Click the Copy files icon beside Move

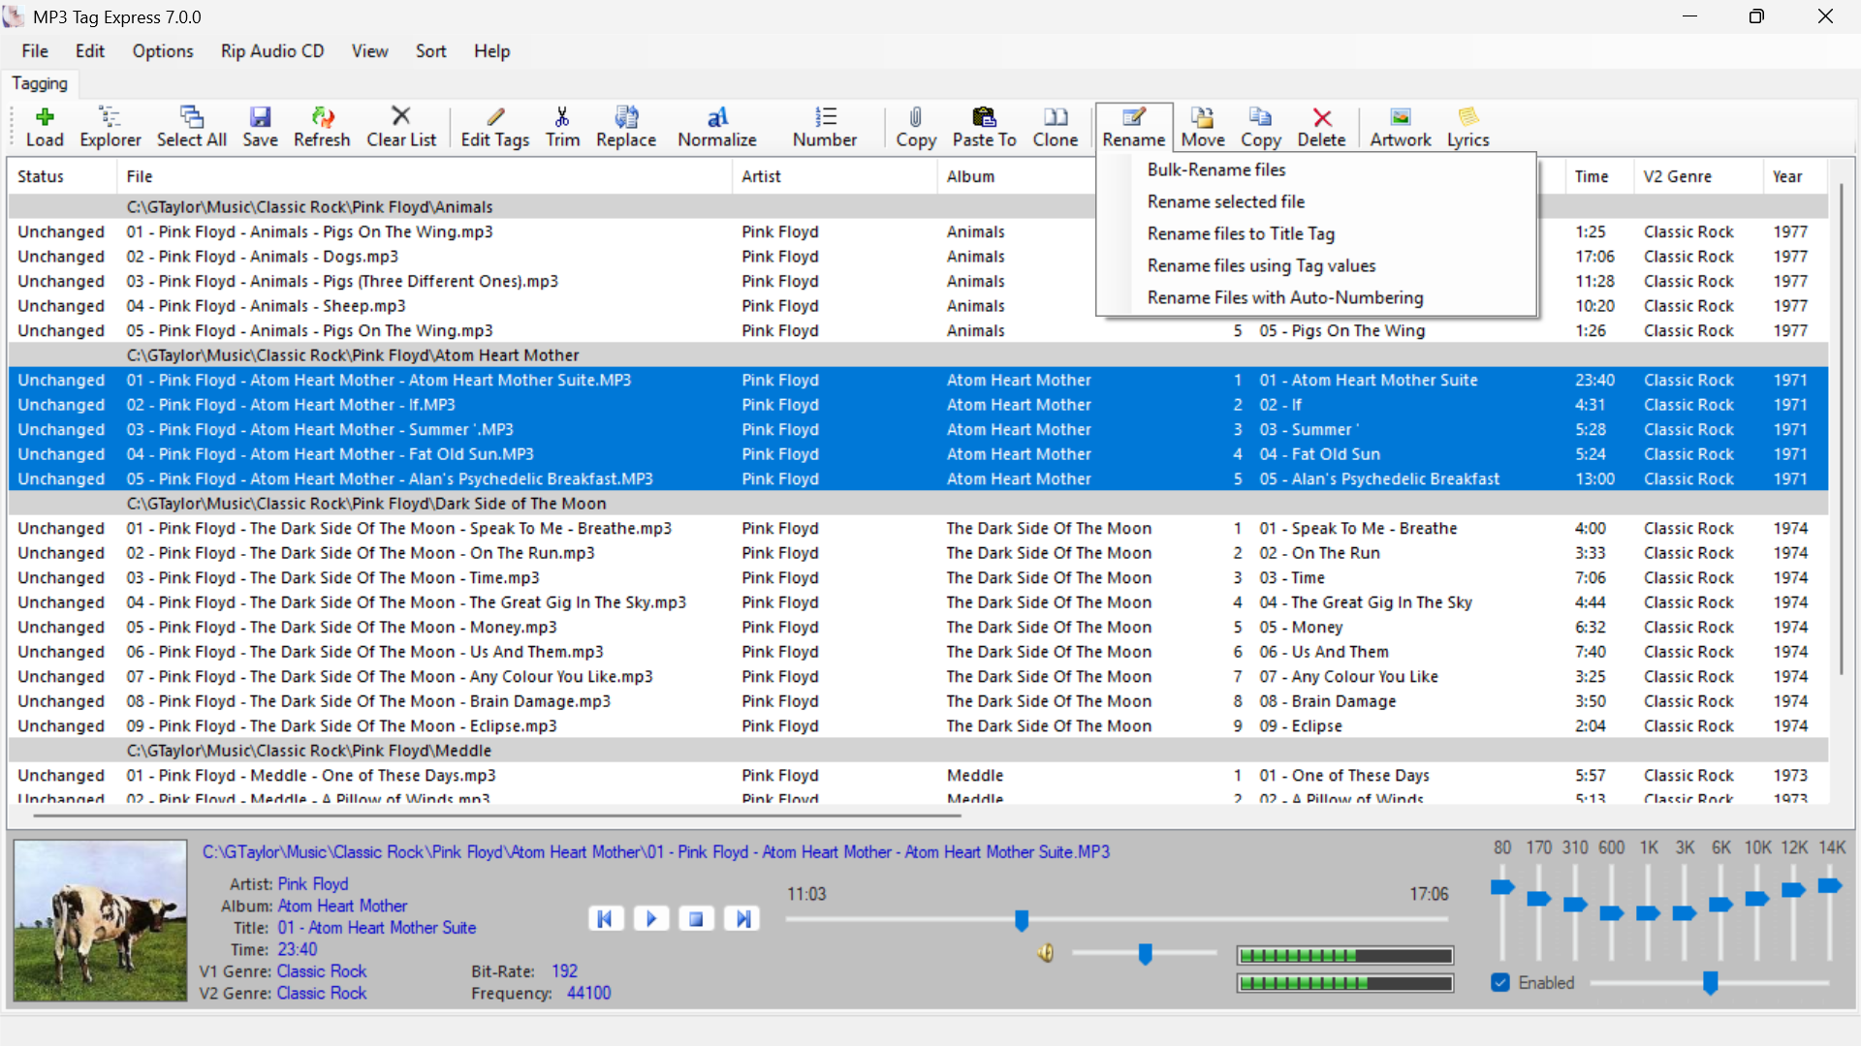[x=1260, y=127]
